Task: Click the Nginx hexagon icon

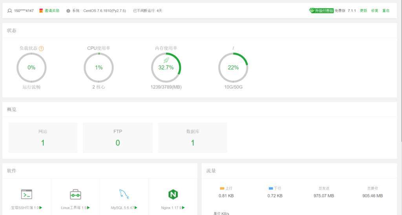Action: pyautogui.click(x=173, y=194)
